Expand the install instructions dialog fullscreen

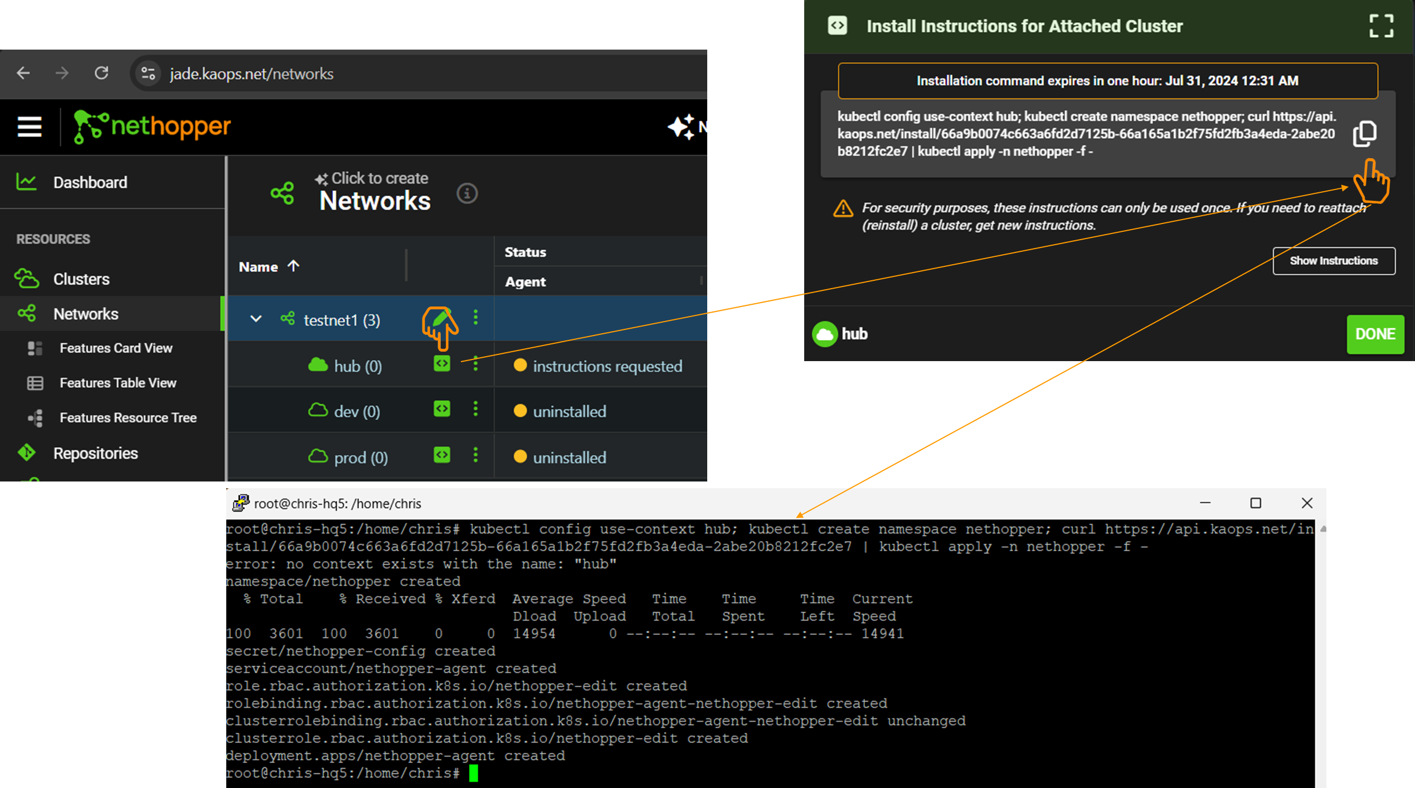coord(1382,26)
